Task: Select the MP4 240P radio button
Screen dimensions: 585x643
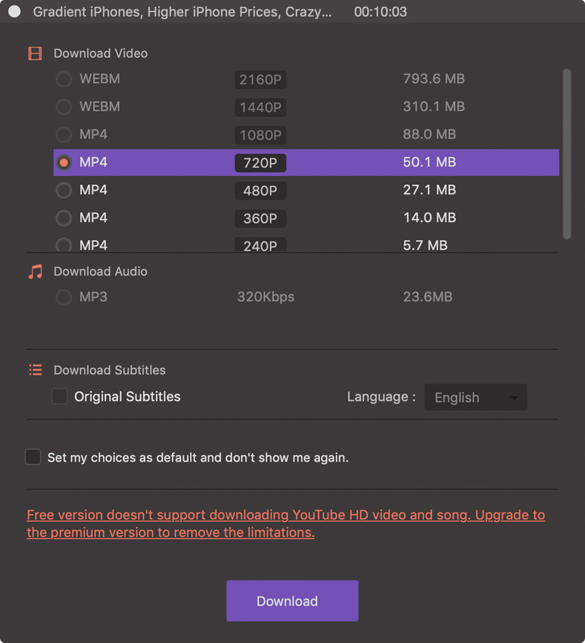Action: pos(63,245)
